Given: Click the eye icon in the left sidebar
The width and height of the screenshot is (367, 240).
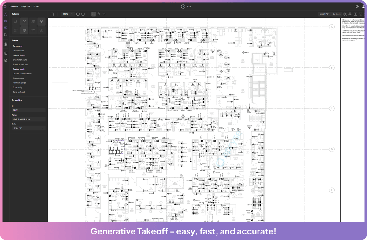Looking at the screenshot, I should coord(5,21).
